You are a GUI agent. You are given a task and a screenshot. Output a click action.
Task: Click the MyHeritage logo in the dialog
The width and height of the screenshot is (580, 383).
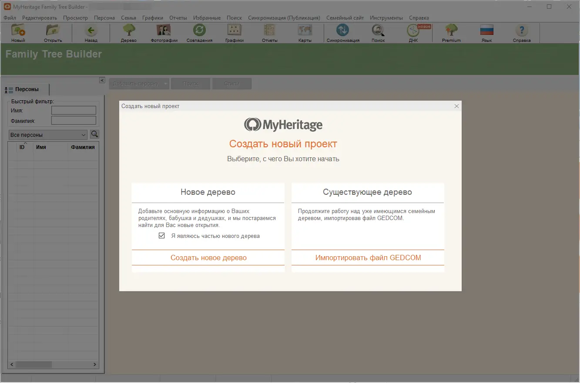click(x=283, y=125)
